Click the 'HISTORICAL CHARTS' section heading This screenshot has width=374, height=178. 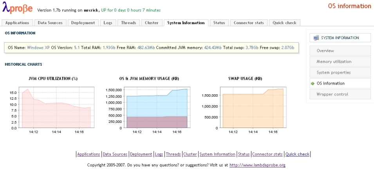click(x=23, y=64)
